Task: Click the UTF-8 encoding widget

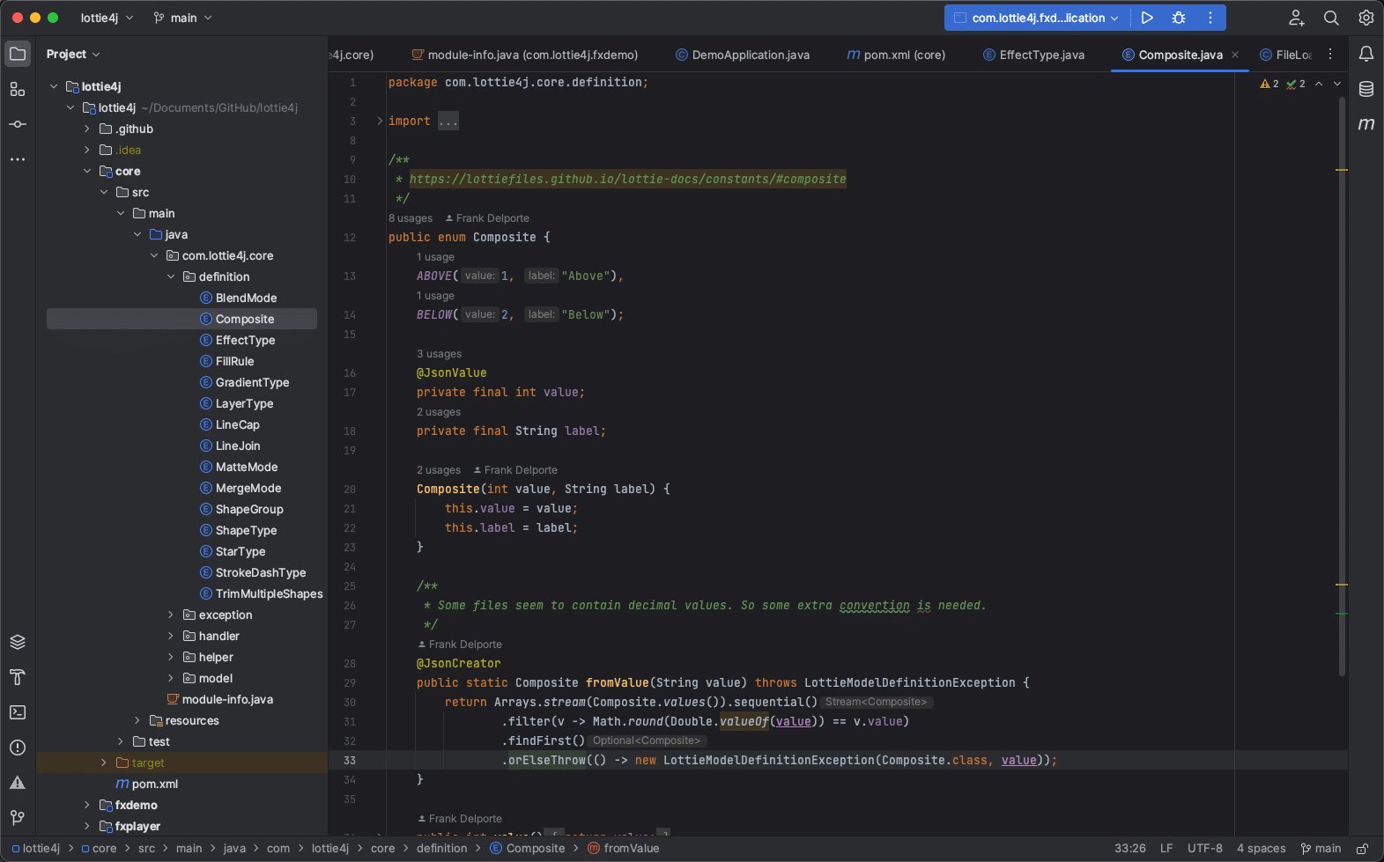Action: pyautogui.click(x=1204, y=849)
